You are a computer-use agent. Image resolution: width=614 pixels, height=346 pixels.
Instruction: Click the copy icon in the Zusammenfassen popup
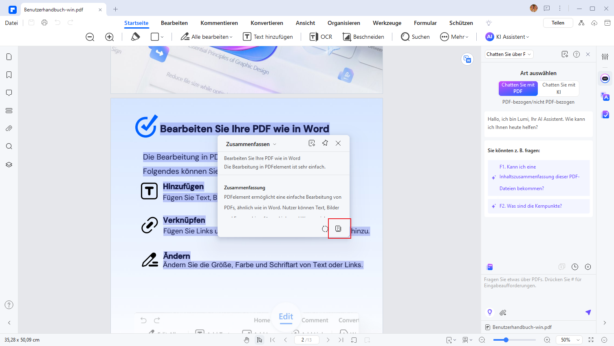point(338,228)
